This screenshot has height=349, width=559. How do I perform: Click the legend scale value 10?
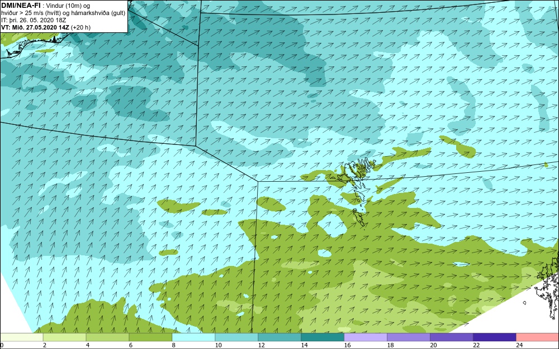pyautogui.click(x=218, y=345)
